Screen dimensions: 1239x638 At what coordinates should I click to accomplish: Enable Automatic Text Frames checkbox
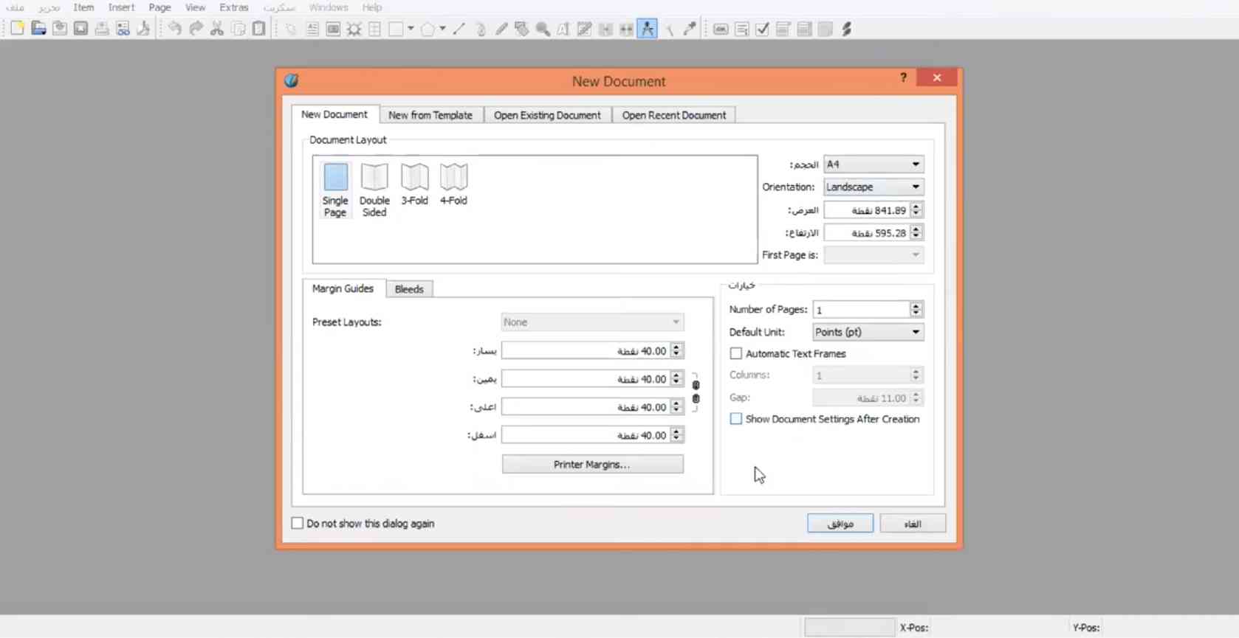click(736, 353)
